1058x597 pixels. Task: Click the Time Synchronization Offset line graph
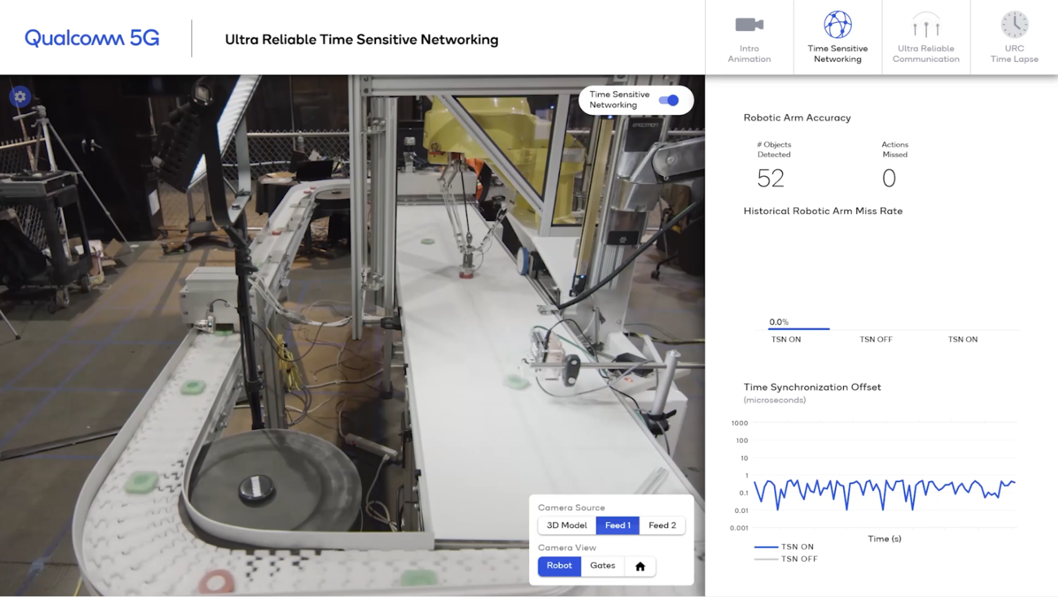coord(884,490)
